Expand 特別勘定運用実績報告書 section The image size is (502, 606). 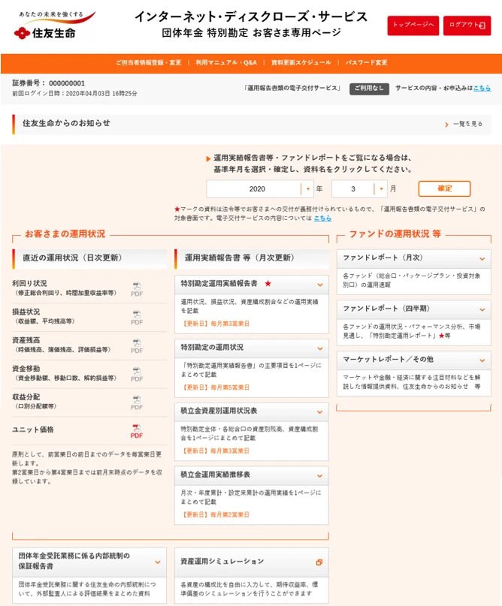(319, 285)
